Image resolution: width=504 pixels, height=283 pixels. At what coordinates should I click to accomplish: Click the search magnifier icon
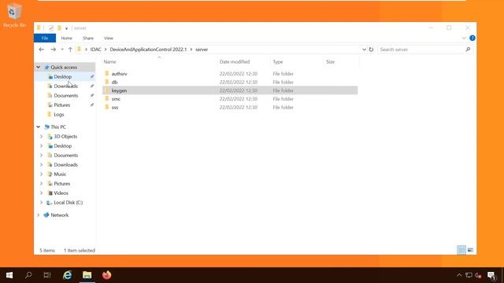(x=468, y=50)
